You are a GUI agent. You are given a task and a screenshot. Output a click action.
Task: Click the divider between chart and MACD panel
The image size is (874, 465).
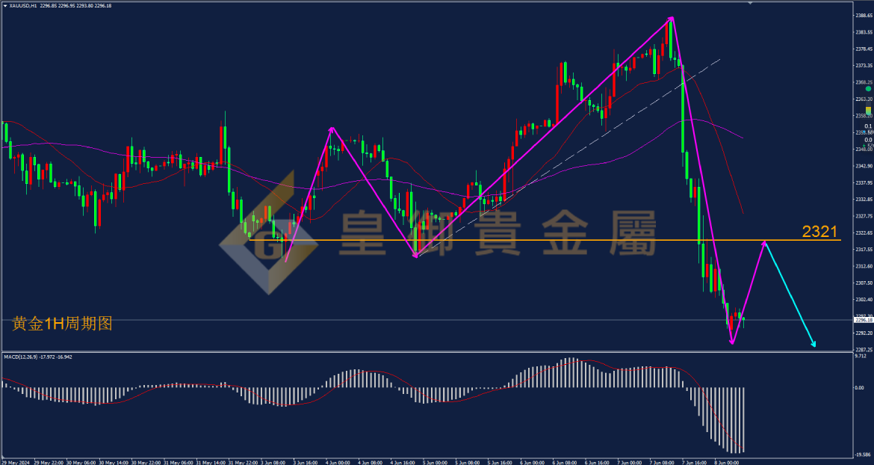427,351
